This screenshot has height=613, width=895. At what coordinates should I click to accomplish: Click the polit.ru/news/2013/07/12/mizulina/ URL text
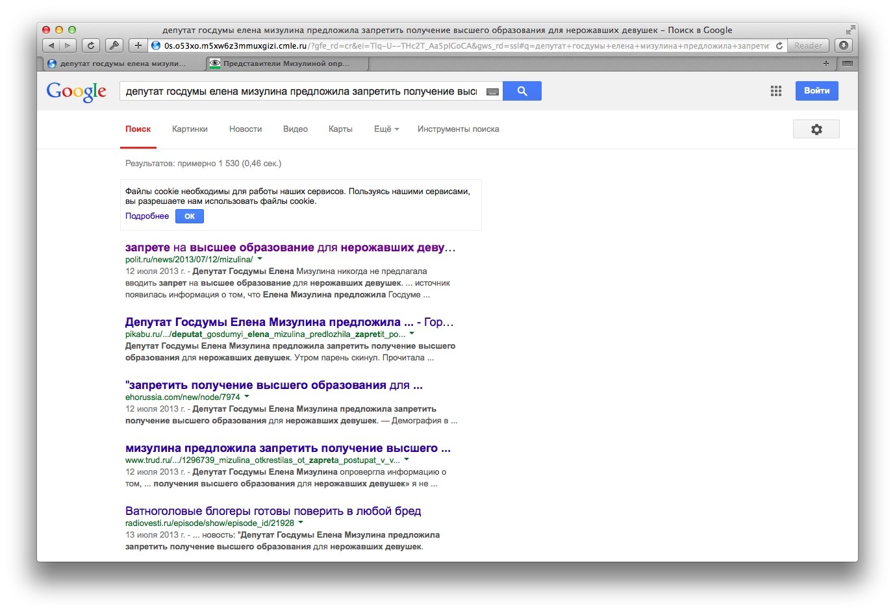[189, 260]
